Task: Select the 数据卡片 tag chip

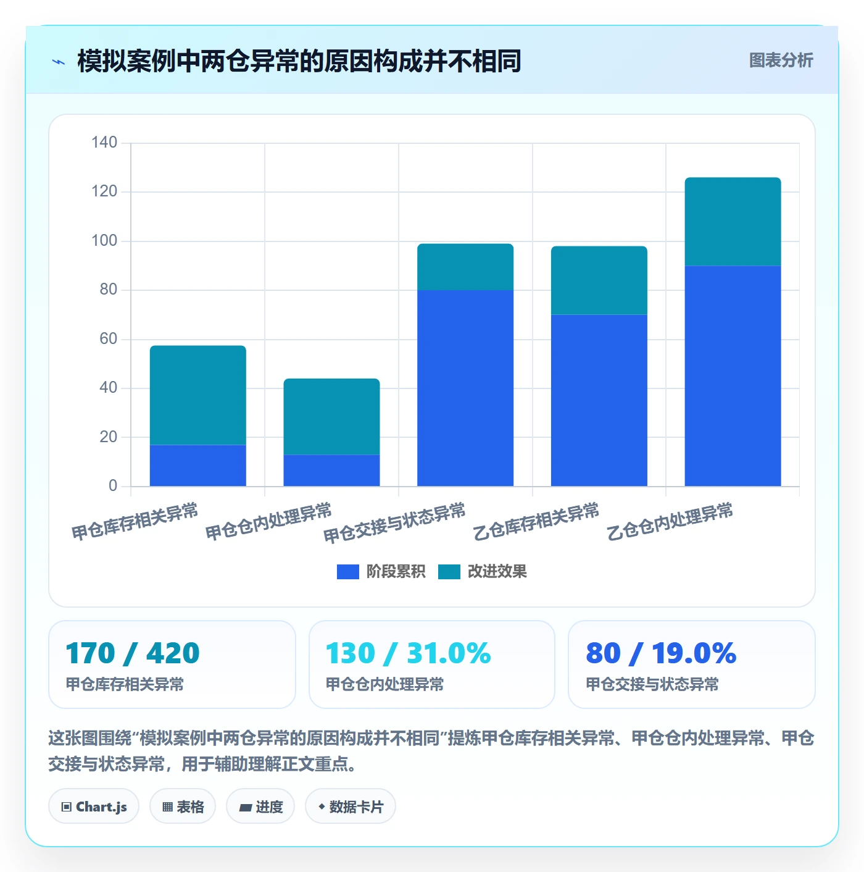Action: click(351, 806)
